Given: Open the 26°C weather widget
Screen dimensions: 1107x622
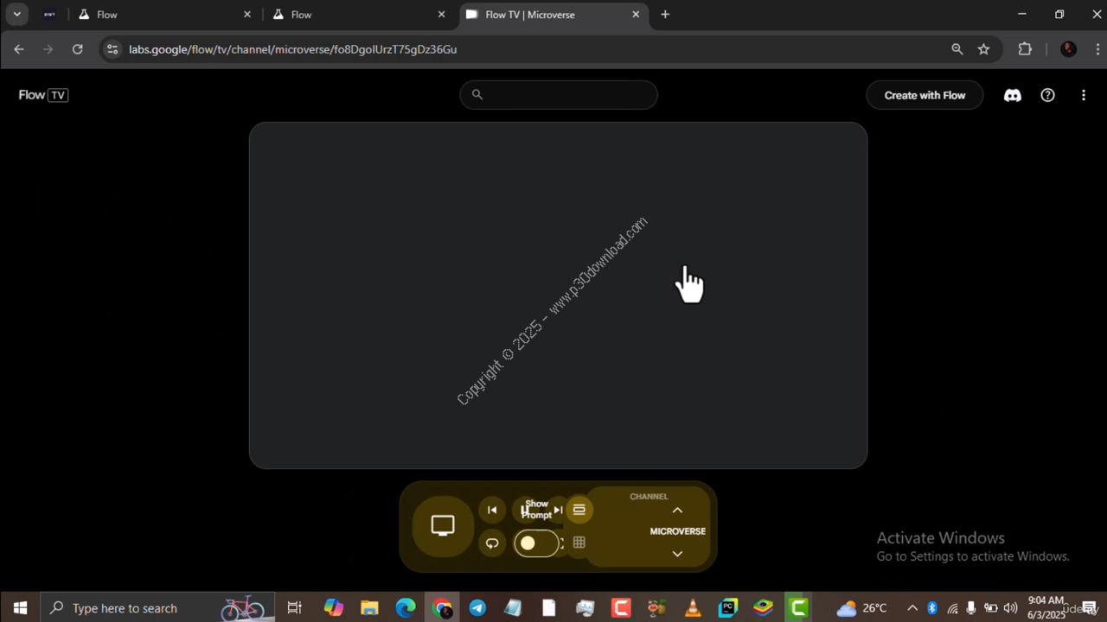Looking at the screenshot, I should click(x=861, y=608).
